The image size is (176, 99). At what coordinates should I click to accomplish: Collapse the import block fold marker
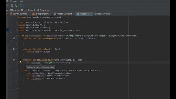17,22
